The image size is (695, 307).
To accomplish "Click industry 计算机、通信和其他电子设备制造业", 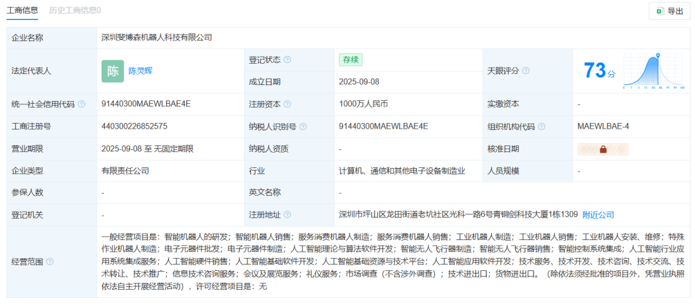I will [402, 171].
